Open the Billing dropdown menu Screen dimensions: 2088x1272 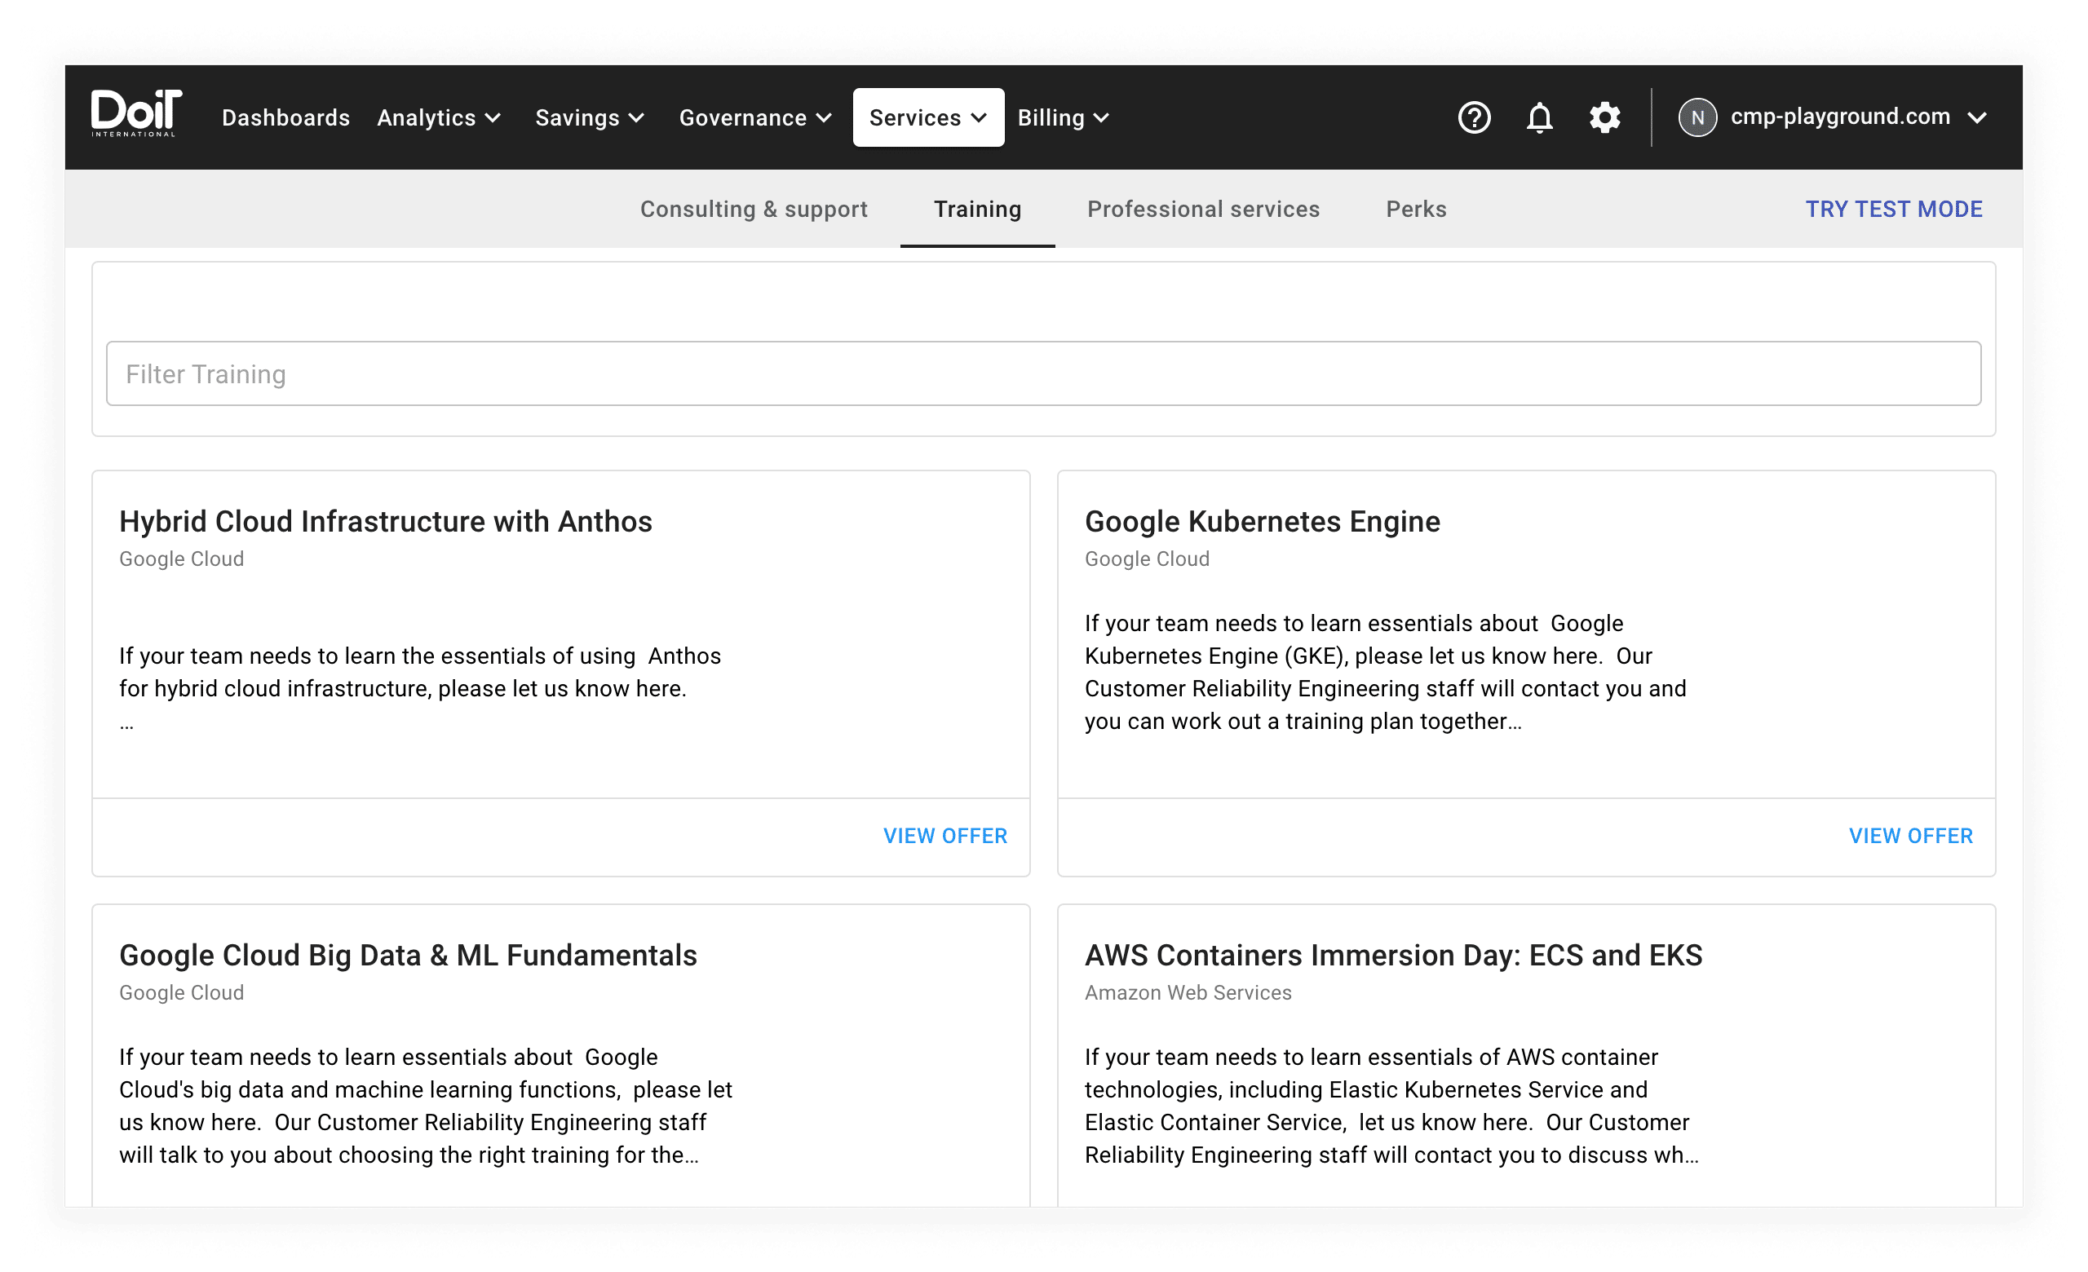click(x=1063, y=117)
